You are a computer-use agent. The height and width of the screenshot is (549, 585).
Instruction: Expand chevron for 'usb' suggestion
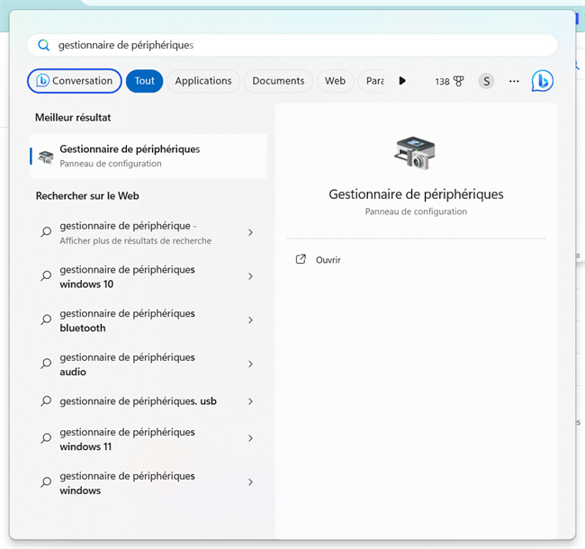click(x=250, y=401)
